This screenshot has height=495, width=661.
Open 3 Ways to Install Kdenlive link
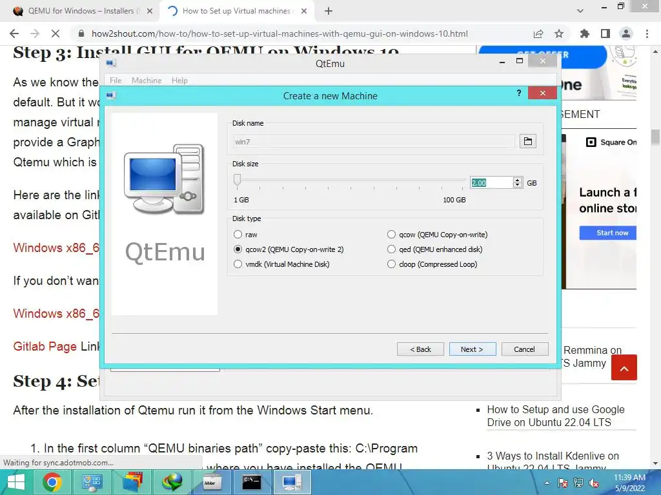pos(553,461)
